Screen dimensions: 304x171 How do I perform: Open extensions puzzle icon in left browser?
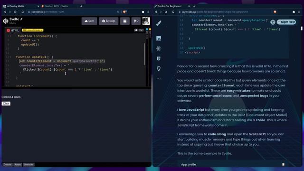pyautogui.click(x=143, y=12)
